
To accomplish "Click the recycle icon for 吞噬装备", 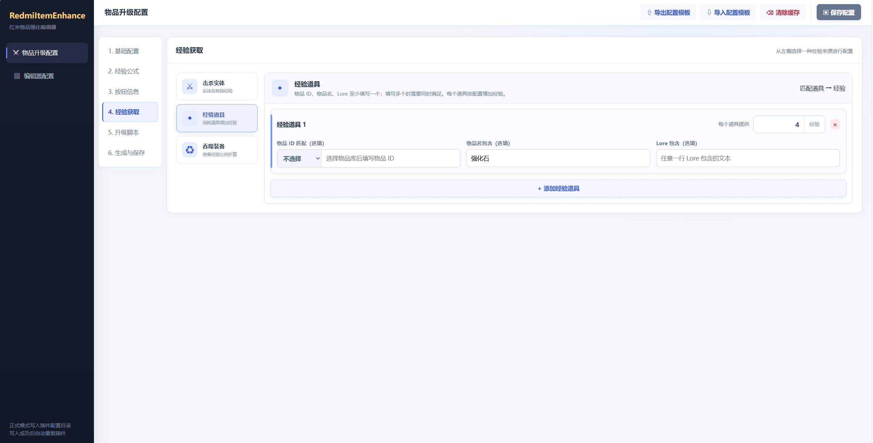I will pos(190,150).
